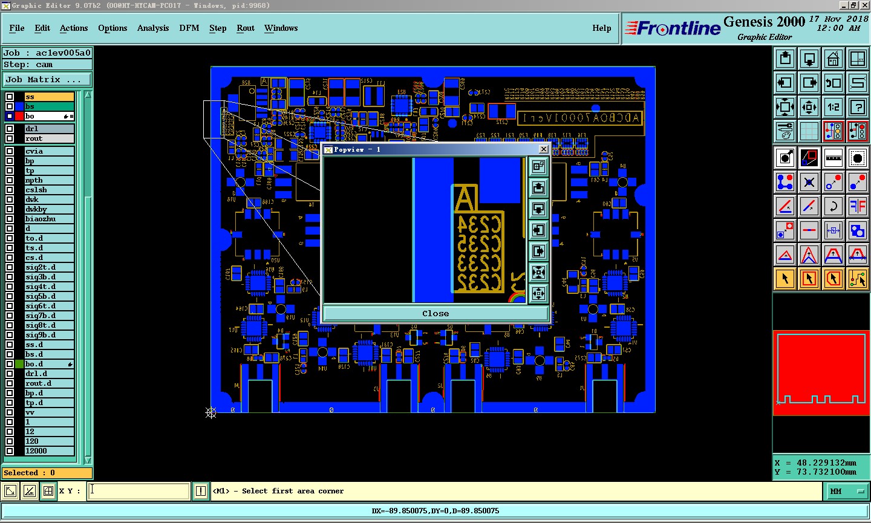871x523 pixels.
Task: Click the pan down view icon
Action: 809,59
